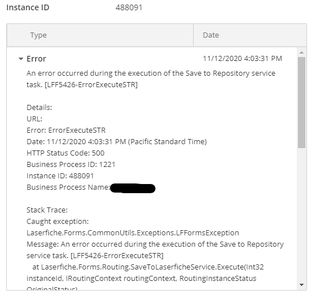This screenshot has width=315, height=298.
Task: Click the Business Process ID: 1221 line
Action: point(71,165)
